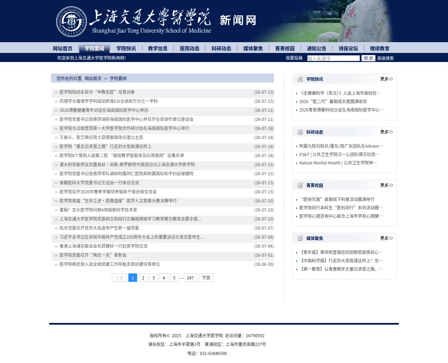This screenshot has height=363, width=448.
Task: Open article 喜报！交大医学院问鼎4项国家科学技术奖
Action: point(98,210)
